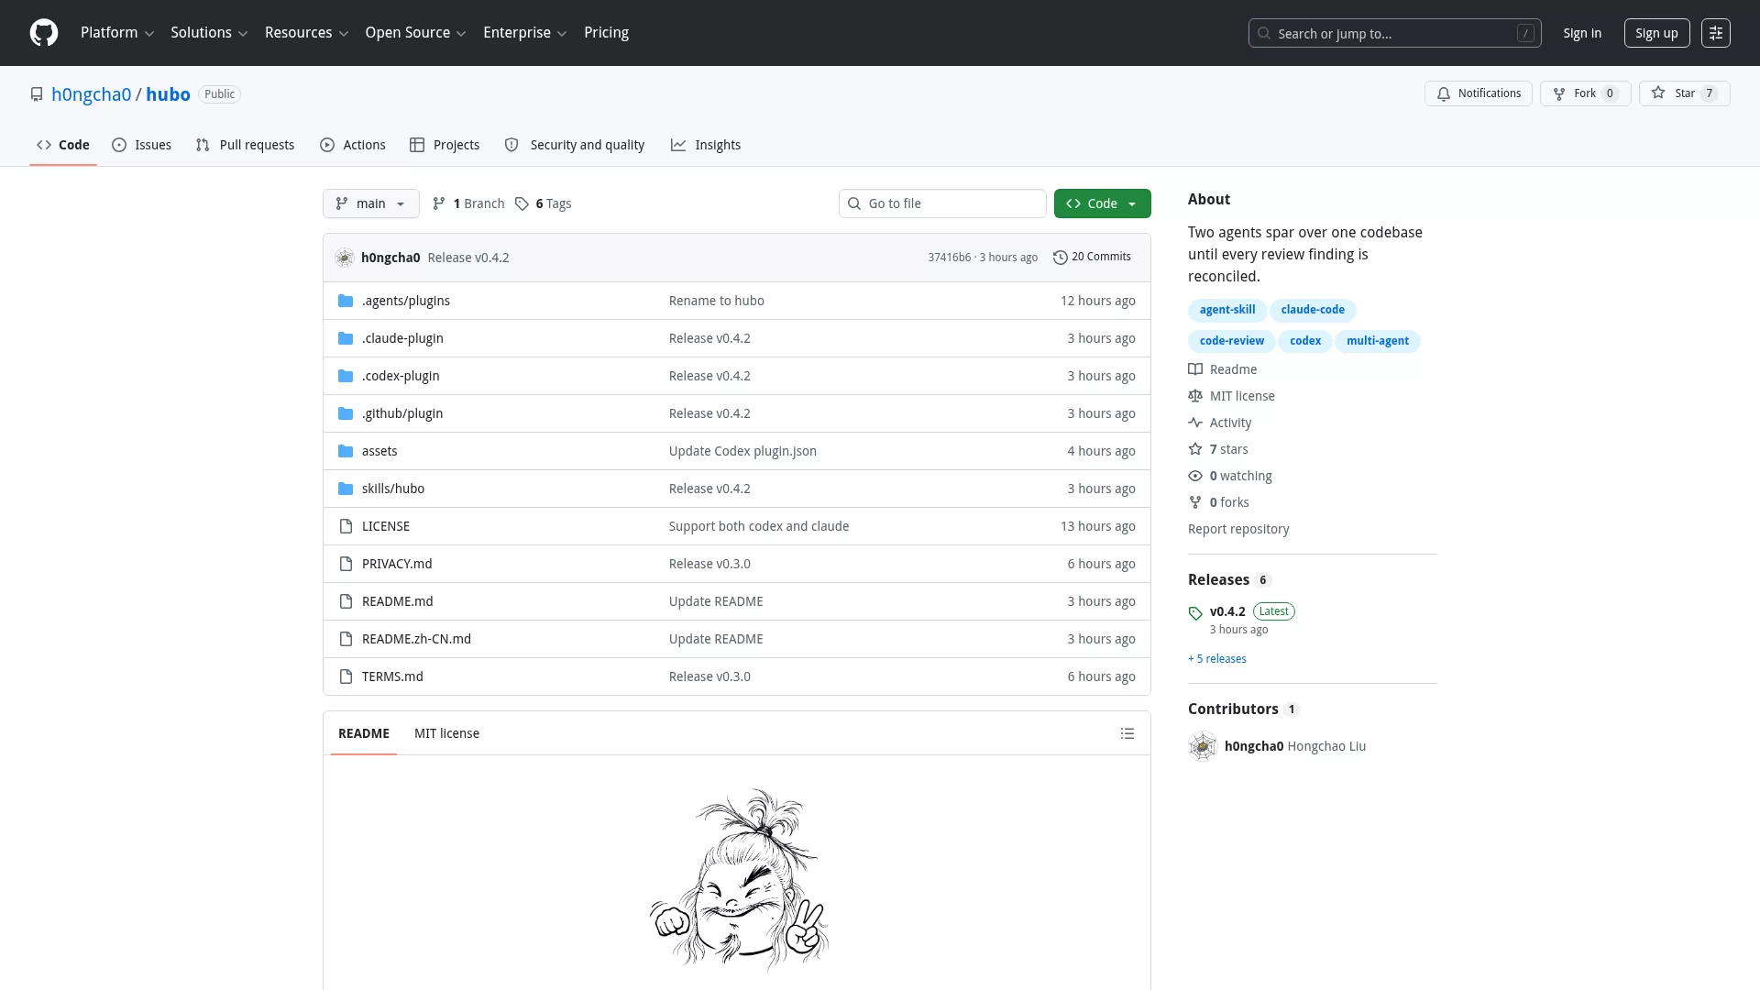Switch to the Projects tab
The image size is (1760, 990).
pos(445,145)
